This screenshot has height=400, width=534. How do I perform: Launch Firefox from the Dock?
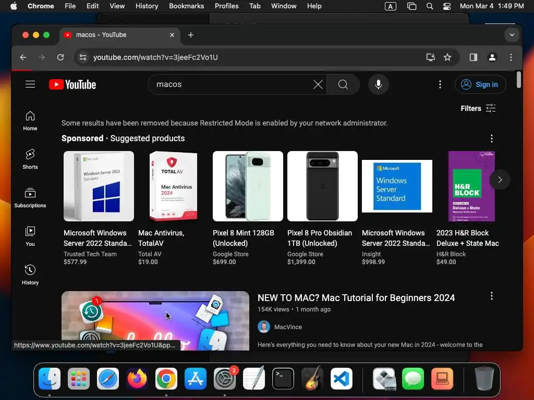click(137, 379)
